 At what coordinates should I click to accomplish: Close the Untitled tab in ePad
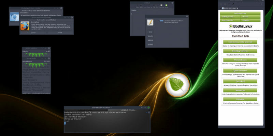click(x=138, y=10)
